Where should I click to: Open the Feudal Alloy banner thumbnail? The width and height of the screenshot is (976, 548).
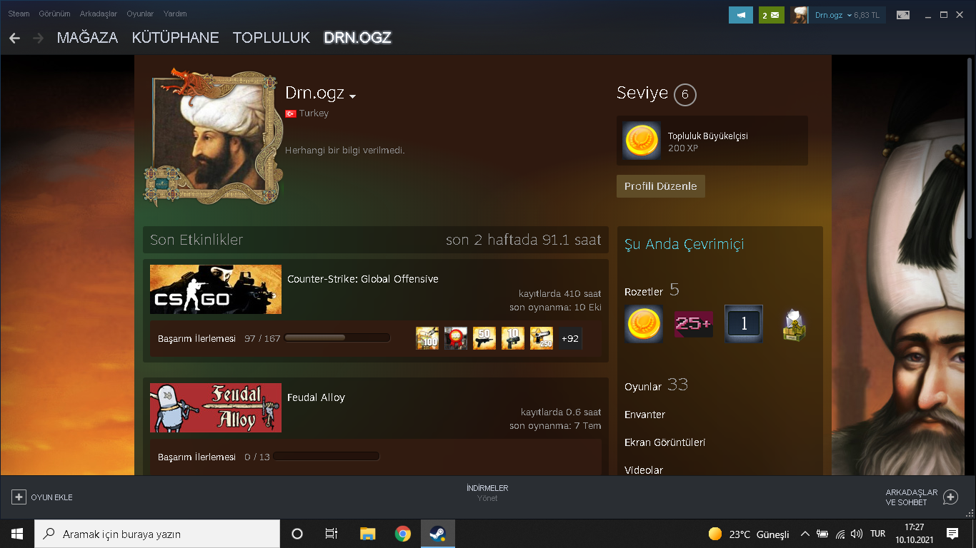(x=216, y=408)
